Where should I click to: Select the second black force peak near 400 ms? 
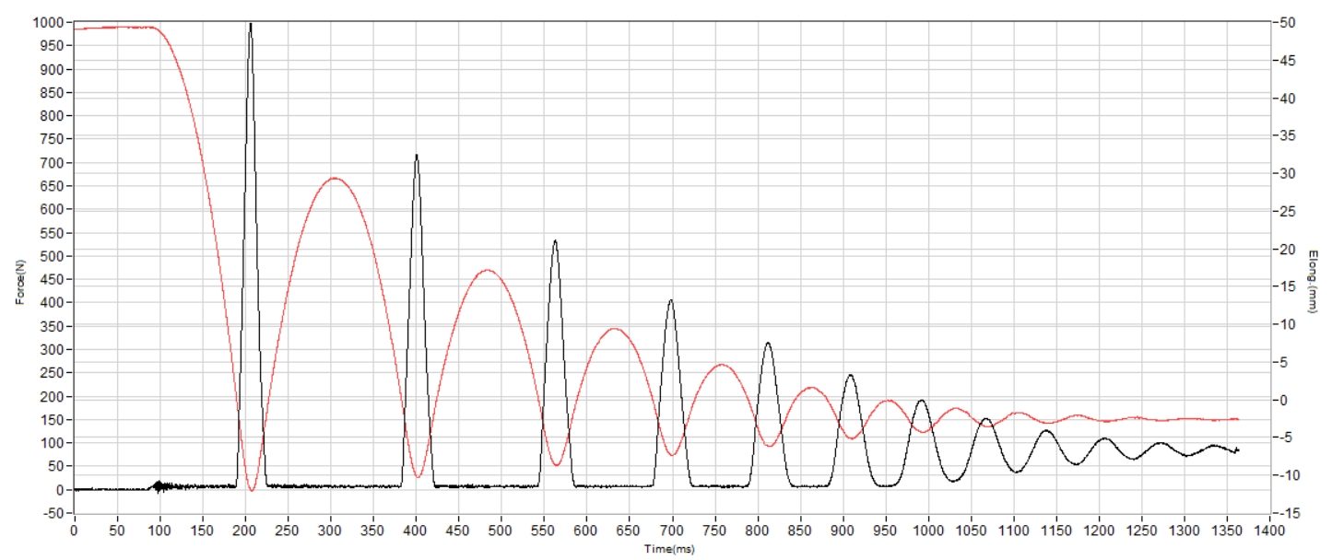(x=417, y=156)
